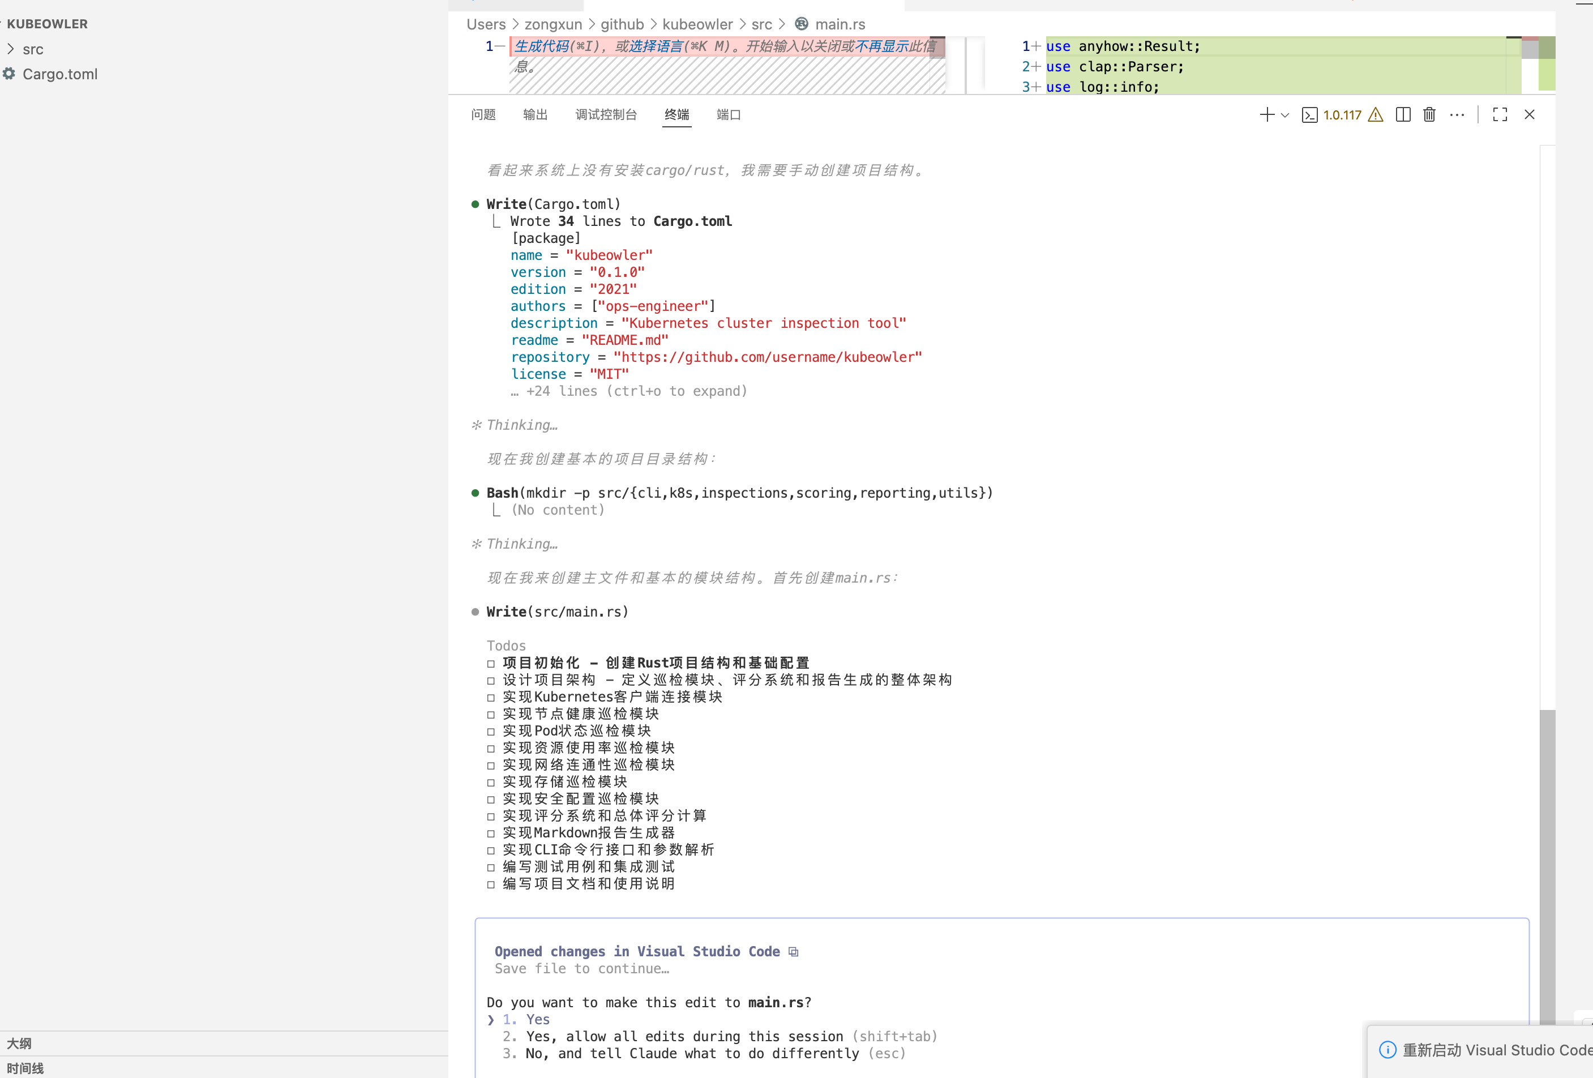
Task: Click the gray bullet beside Write(src/main.rs)
Action: click(x=475, y=611)
